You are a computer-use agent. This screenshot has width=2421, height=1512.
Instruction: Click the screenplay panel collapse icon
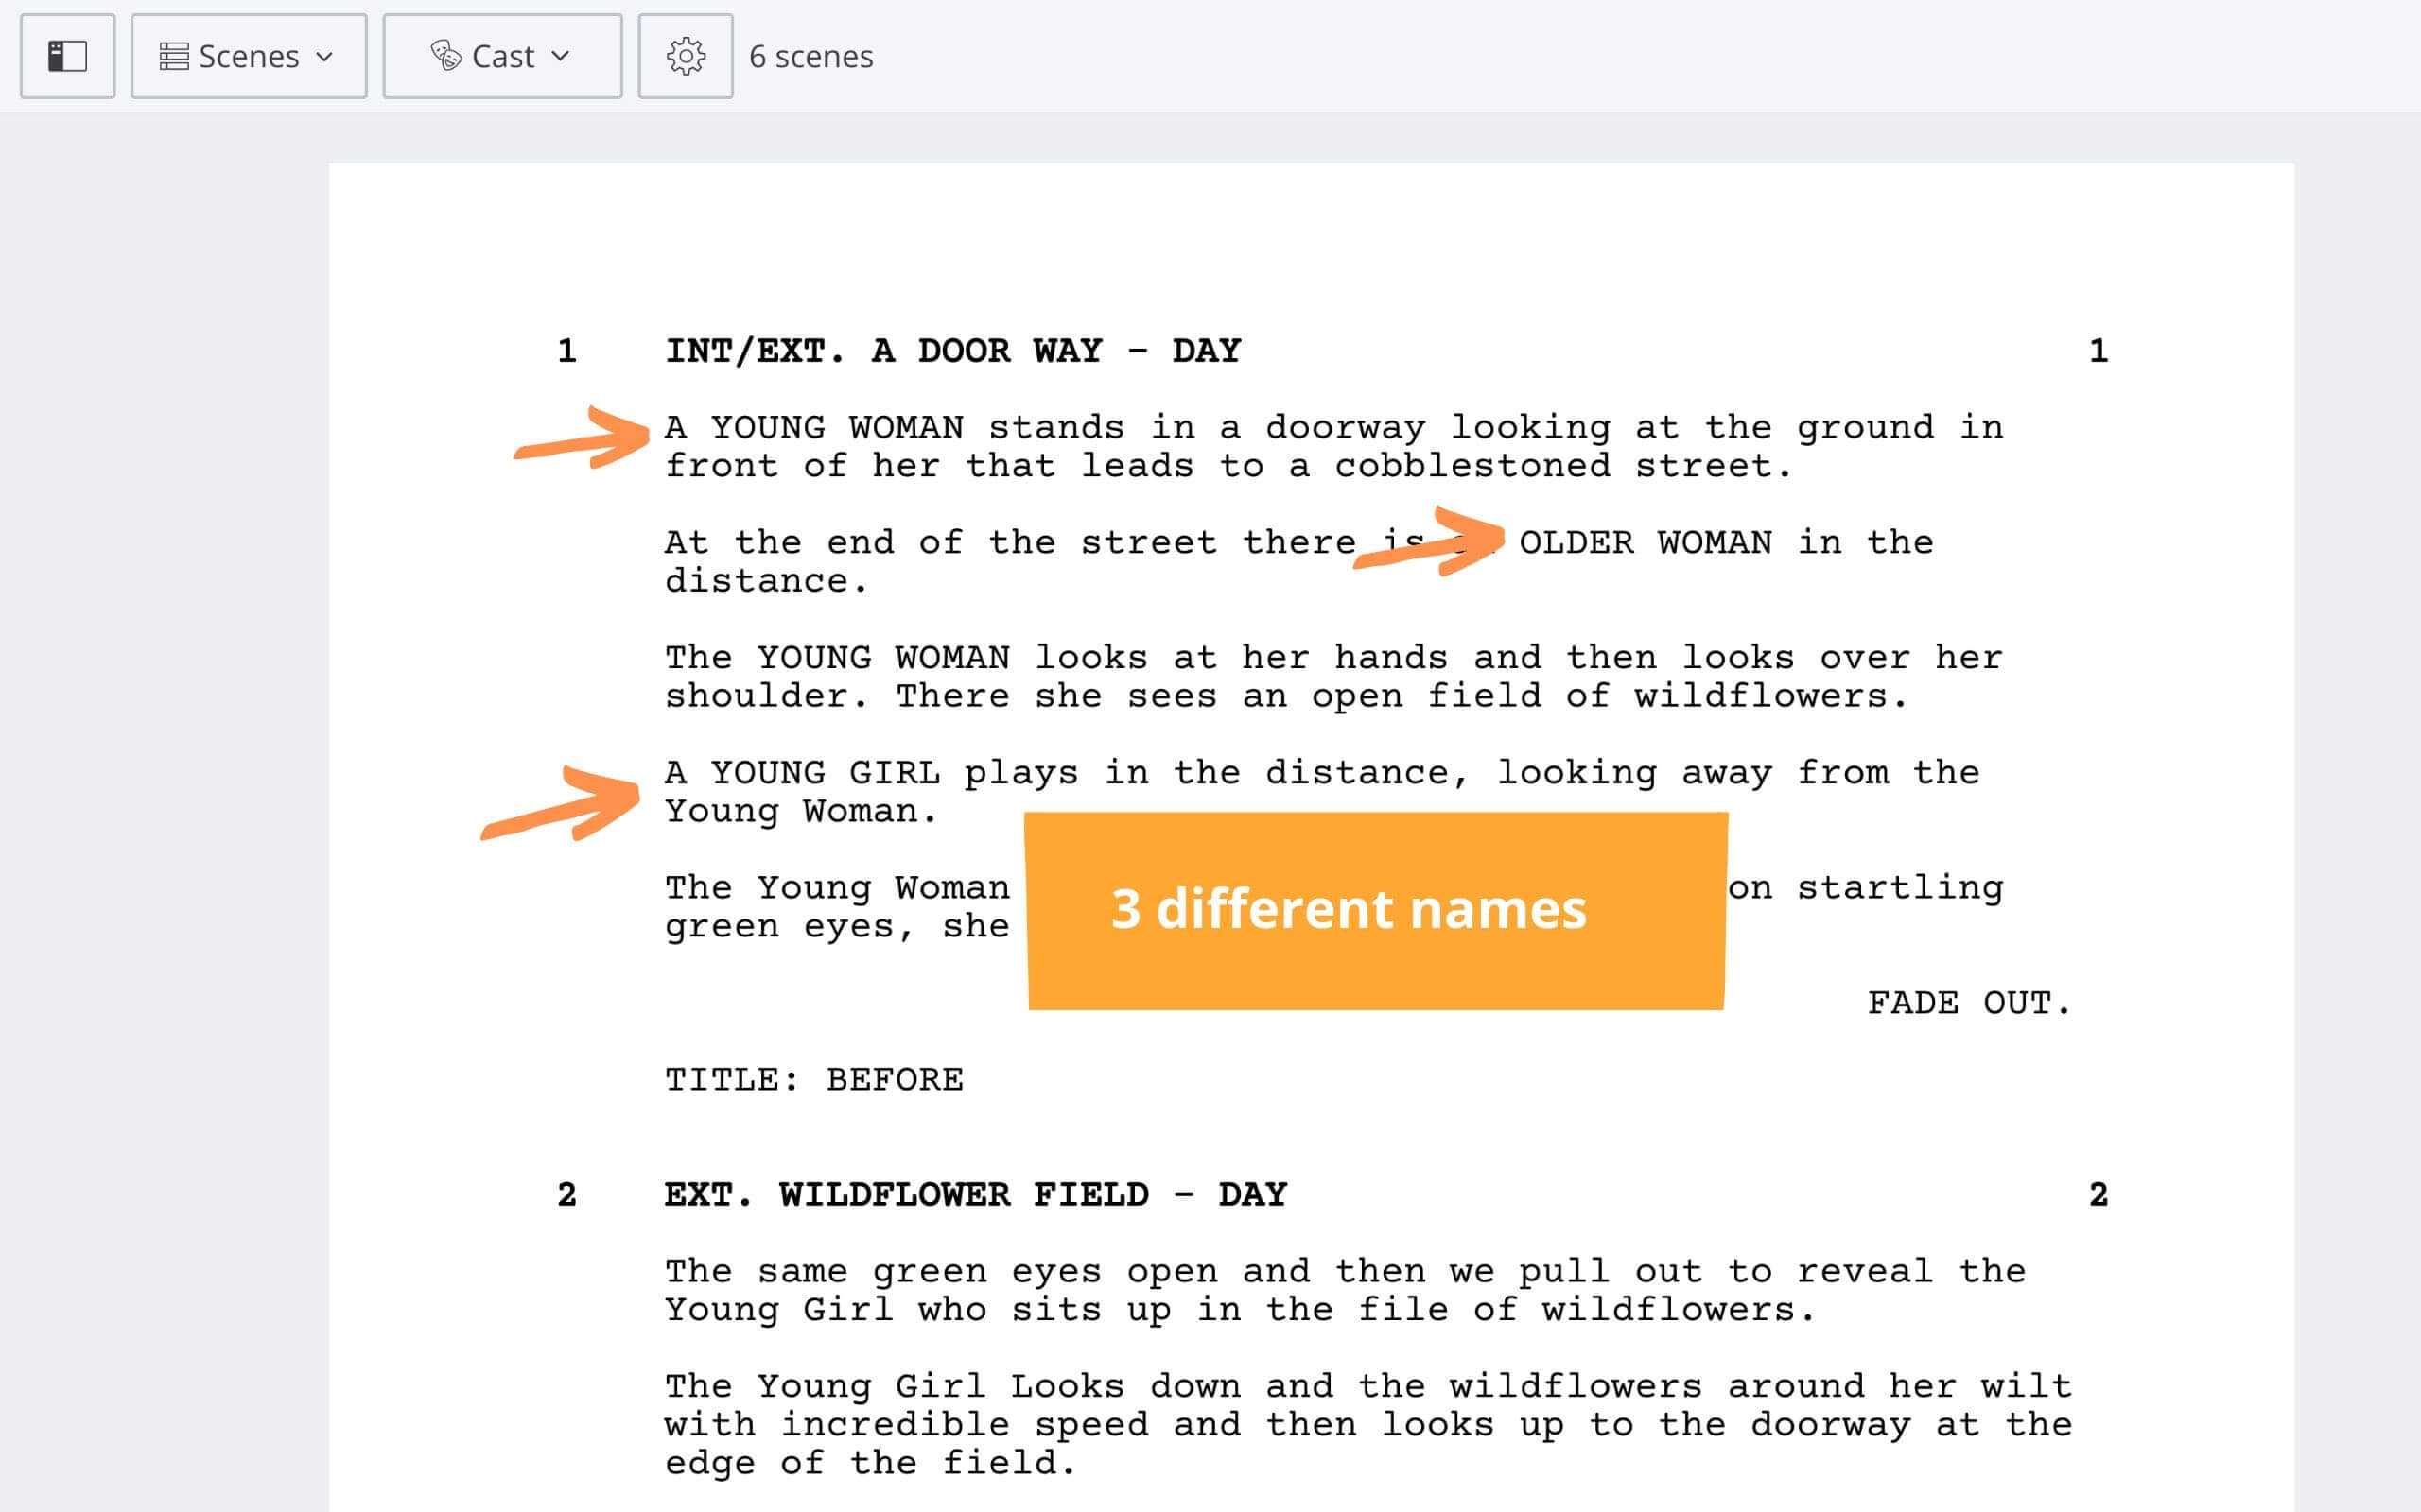tap(64, 54)
